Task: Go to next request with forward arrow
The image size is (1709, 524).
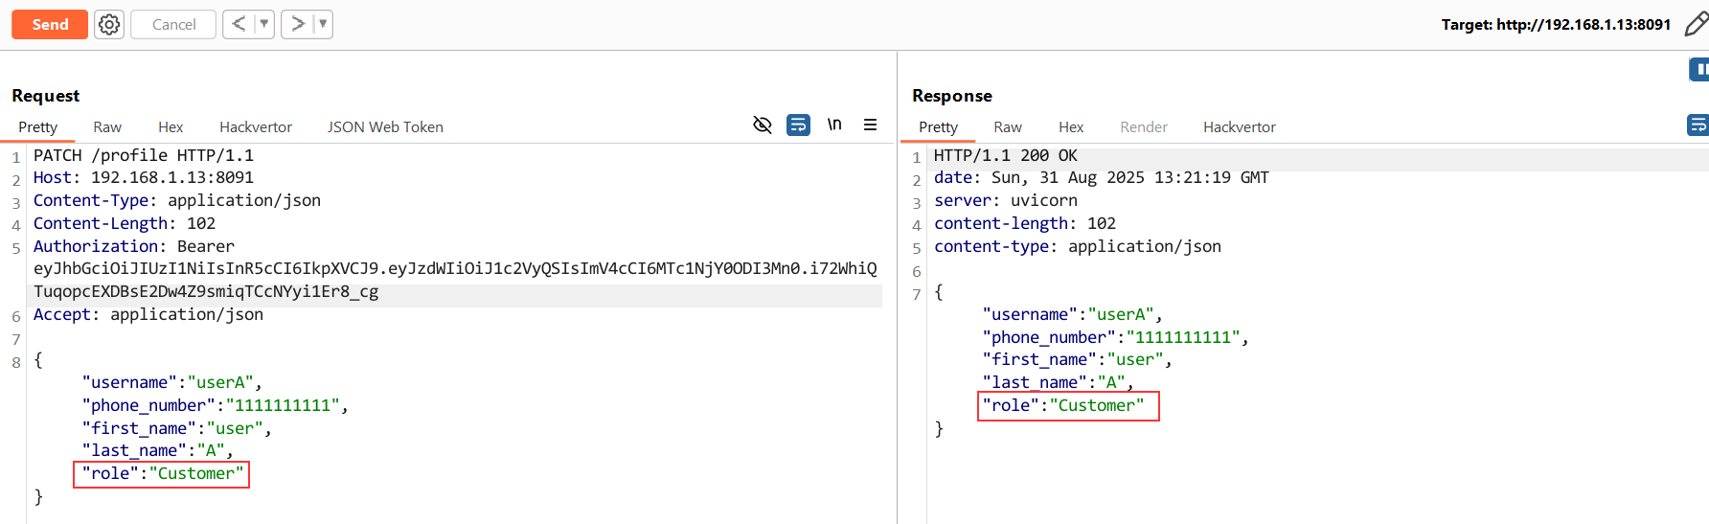Action: [x=298, y=24]
